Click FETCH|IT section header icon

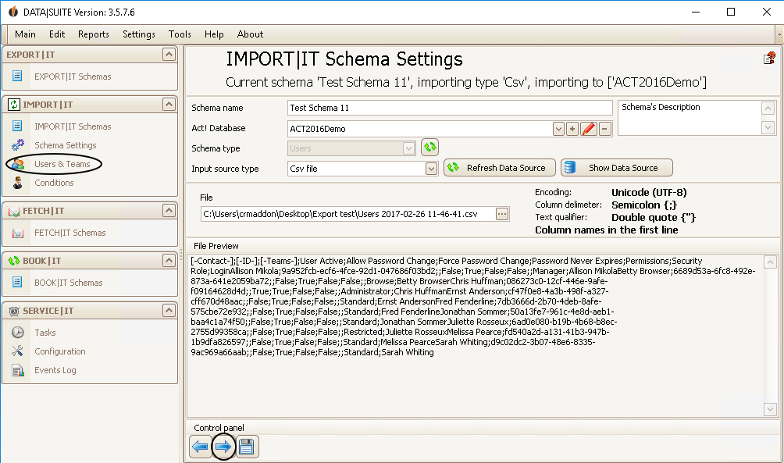(14, 211)
